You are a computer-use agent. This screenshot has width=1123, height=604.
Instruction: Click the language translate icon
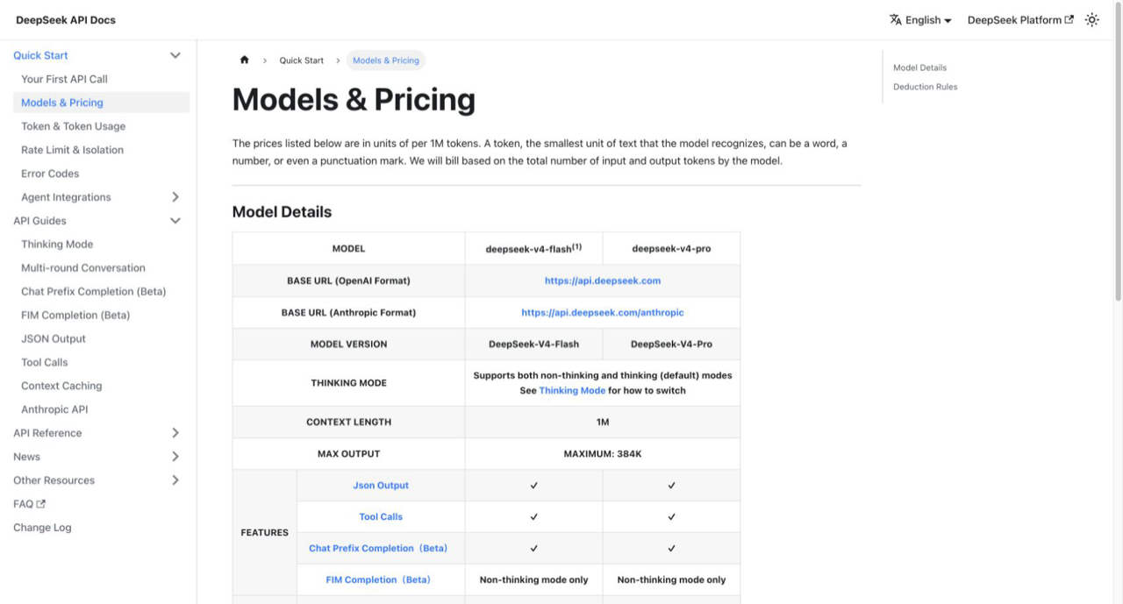coord(896,19)
